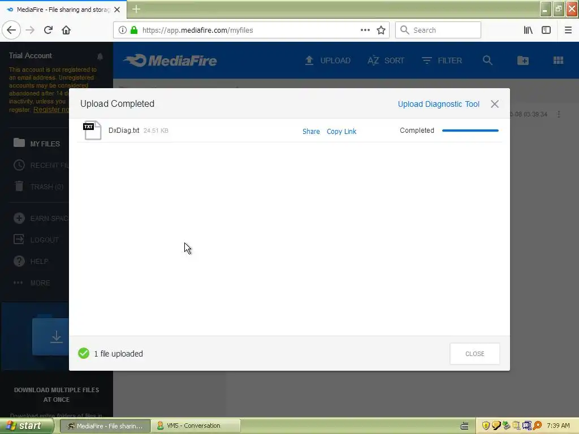Click the Firefox back arrow button

pyautogui.click(x=11, y=30)
